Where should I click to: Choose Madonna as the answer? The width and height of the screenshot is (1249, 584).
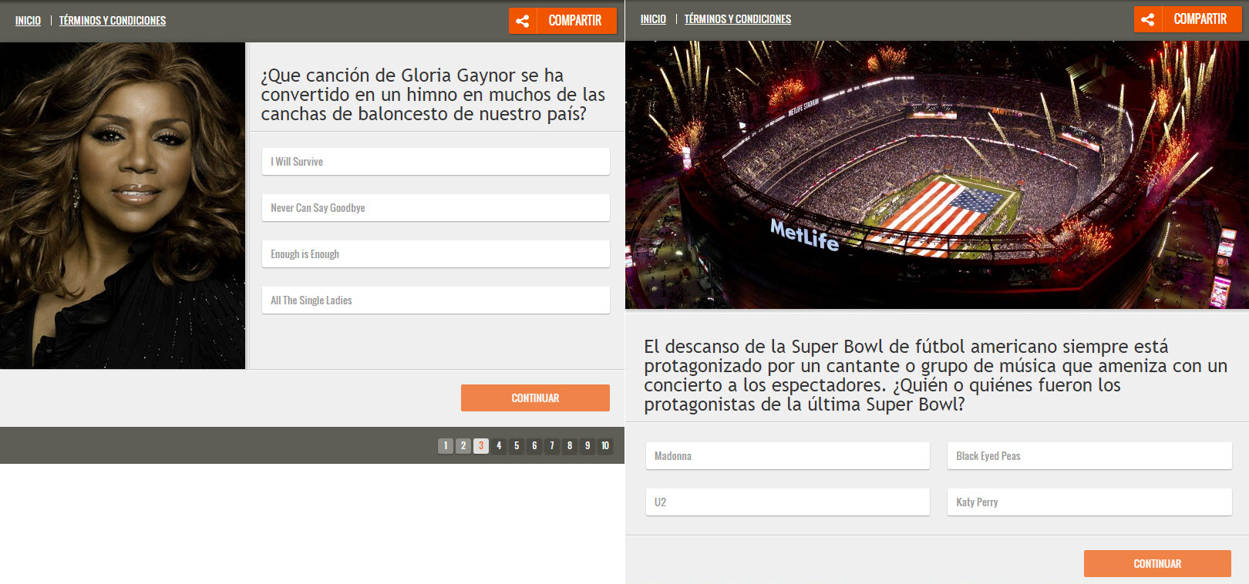pos(787,456)
